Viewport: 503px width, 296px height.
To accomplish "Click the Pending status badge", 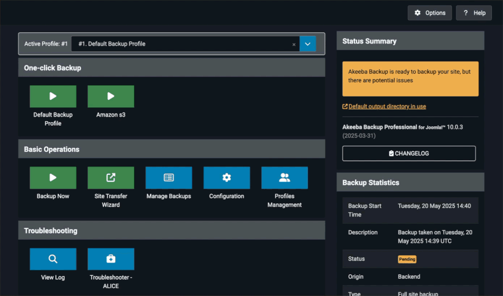I will (x=407, y=259).
